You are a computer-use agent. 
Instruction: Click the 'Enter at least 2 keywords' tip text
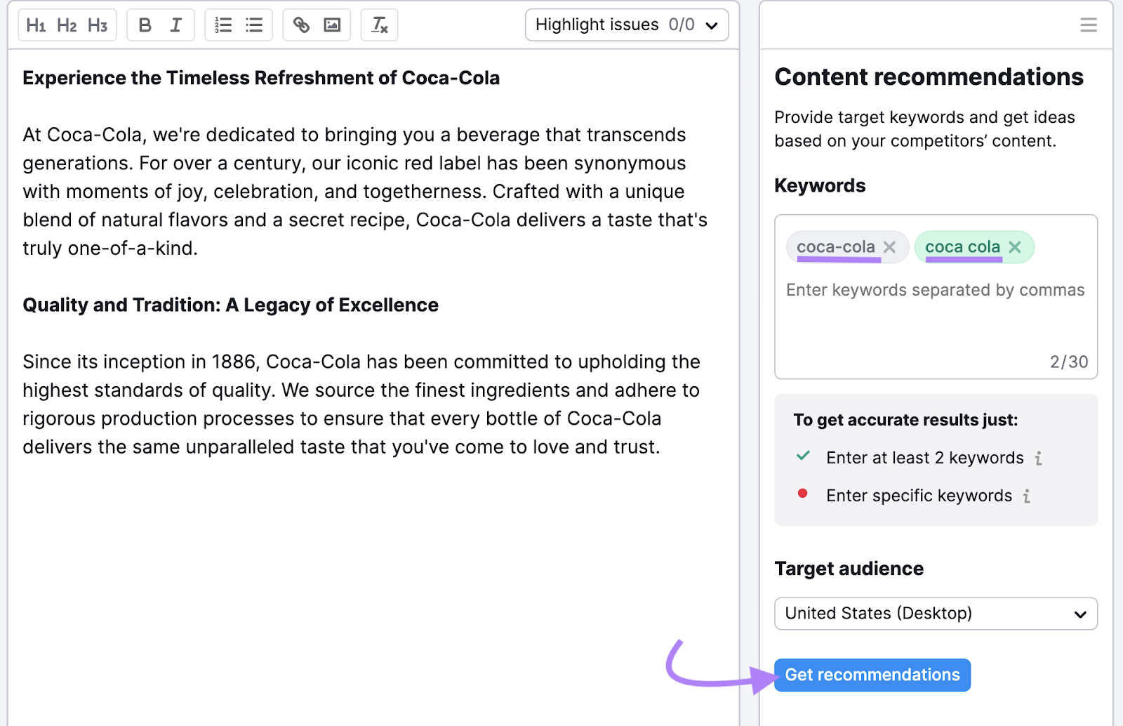[924, 458]
